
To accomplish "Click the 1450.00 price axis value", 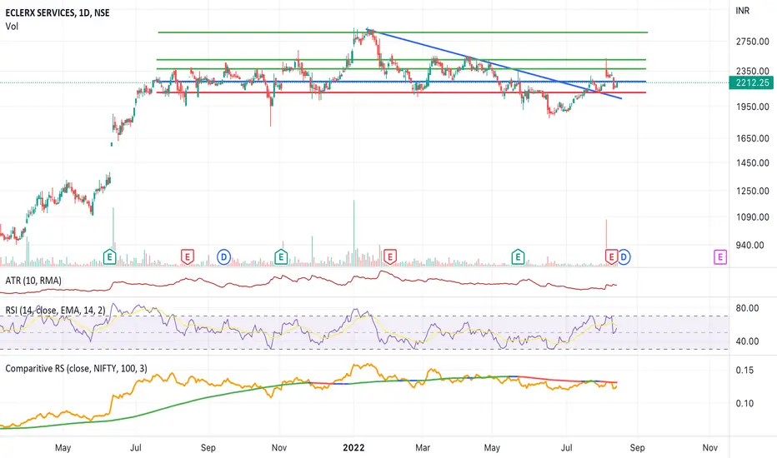I will pos(753,163).
